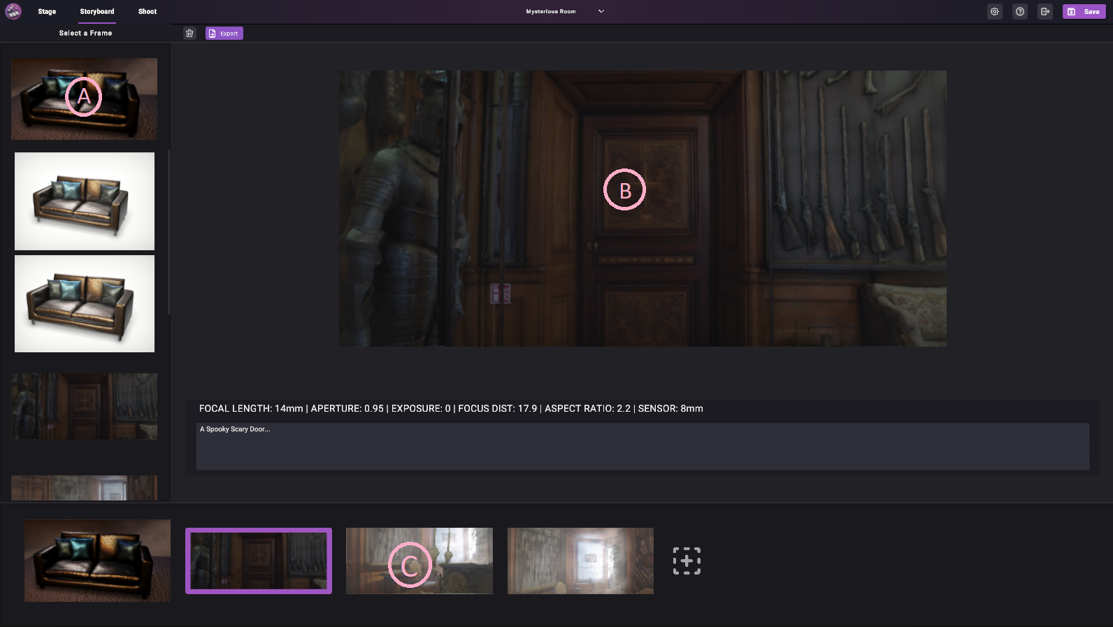Click the main door preview image
Viewport: 1113px width, 627px height.
pyautogui.click(x=642, y=208)
